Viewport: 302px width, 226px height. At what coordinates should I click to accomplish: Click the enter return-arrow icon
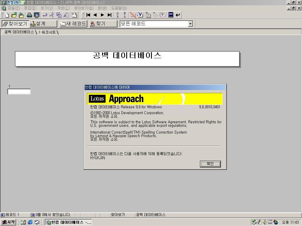[x=178, y=15]
